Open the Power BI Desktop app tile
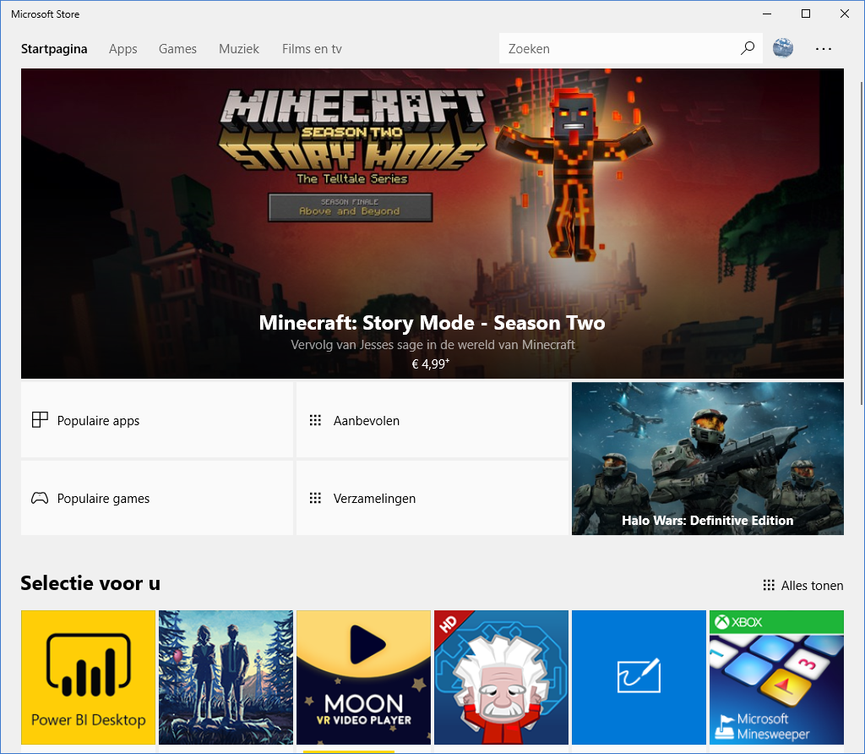865x754 pixels. (x=89, y=677)
